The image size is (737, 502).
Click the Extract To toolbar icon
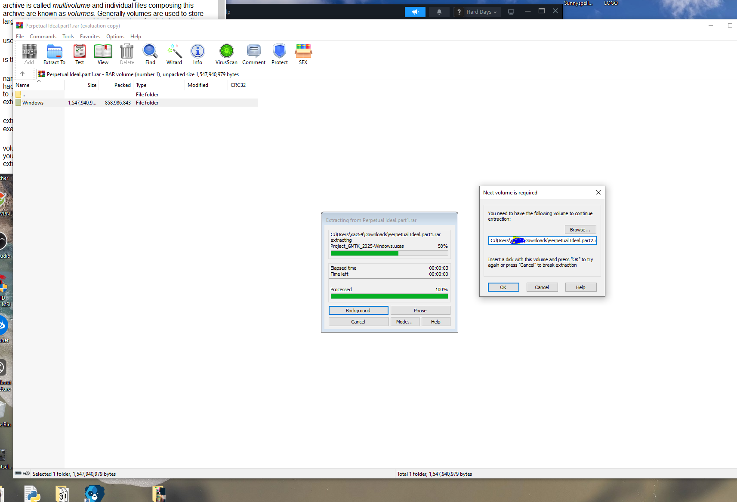pos(54,54)
